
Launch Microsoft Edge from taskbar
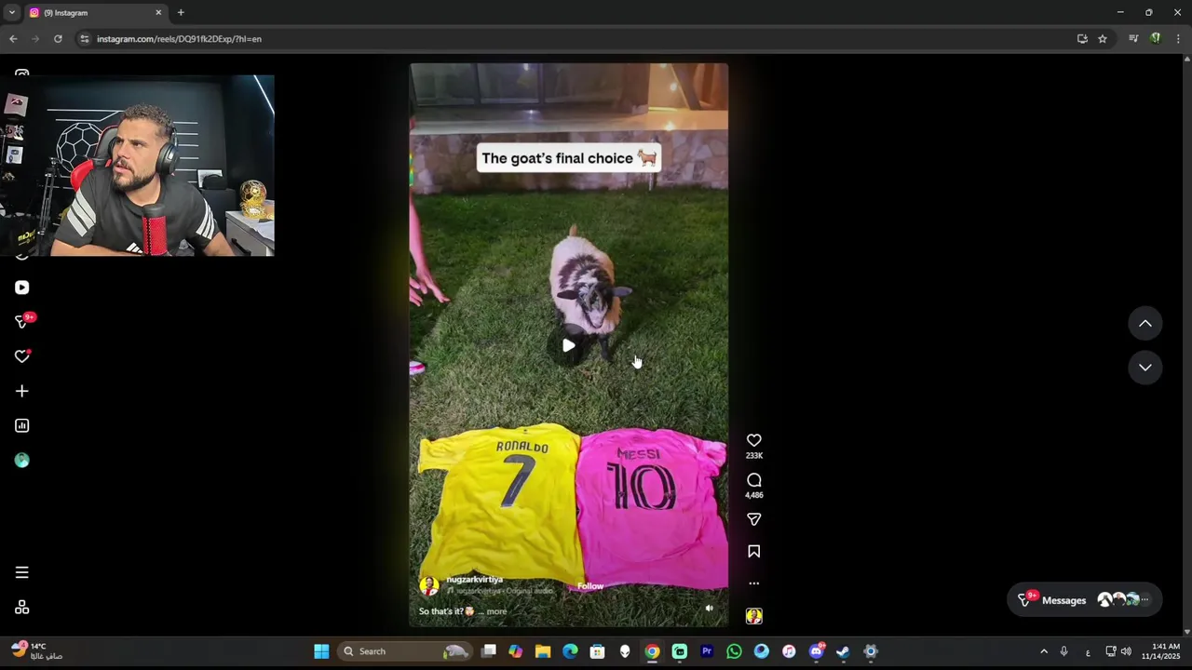tap(570, 651)
